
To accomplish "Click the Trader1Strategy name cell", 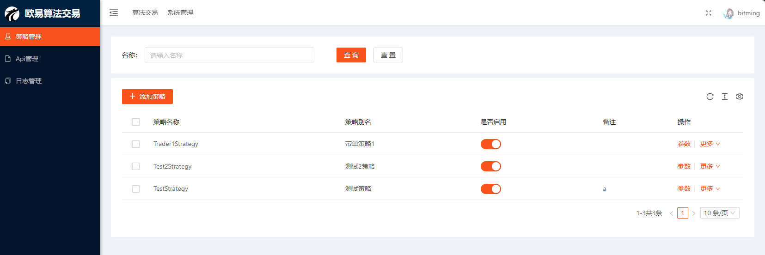I will 176,144.
